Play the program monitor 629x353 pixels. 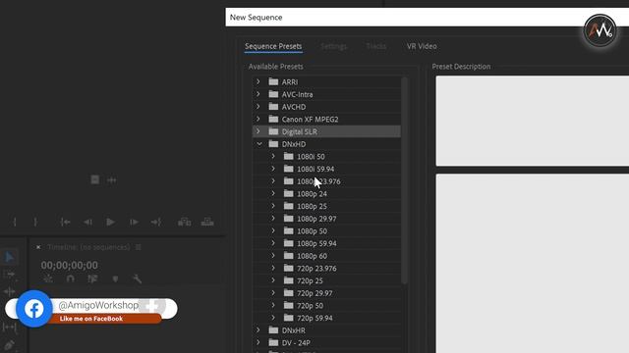click(x=110, y=222)
